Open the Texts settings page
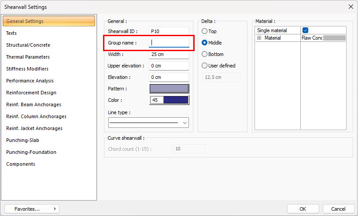The height and width of the screenshot is (216, 358). [x=11, y=33]
